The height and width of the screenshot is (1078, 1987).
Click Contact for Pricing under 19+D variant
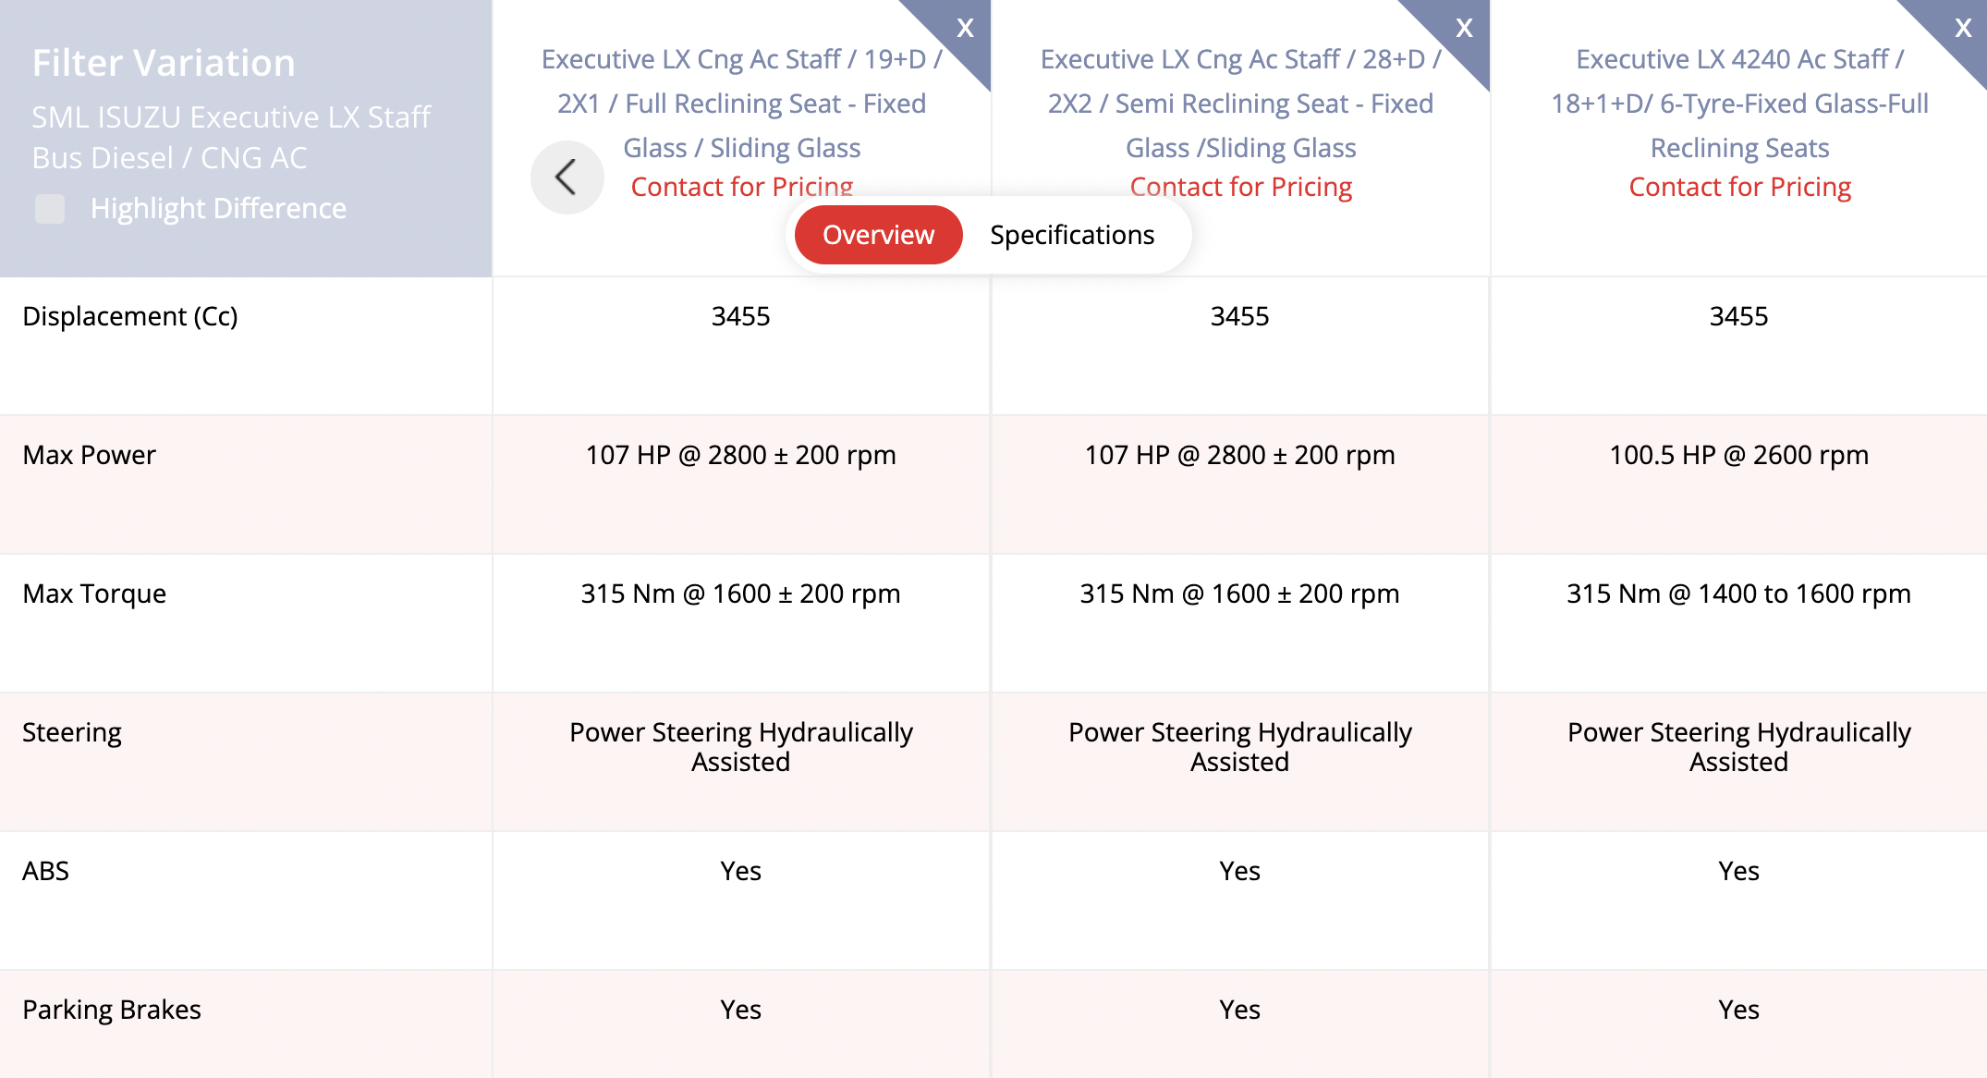(741, 187)
